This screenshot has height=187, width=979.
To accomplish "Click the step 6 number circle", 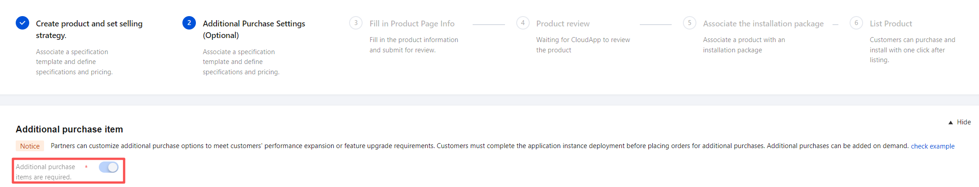I will click(856, 23).
